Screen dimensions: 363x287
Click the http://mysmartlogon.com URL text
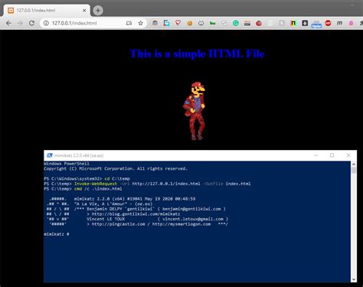(181, 224)
